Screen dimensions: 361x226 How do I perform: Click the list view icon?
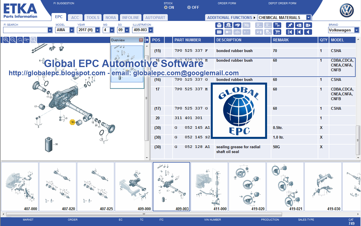[x=219, y=32]
